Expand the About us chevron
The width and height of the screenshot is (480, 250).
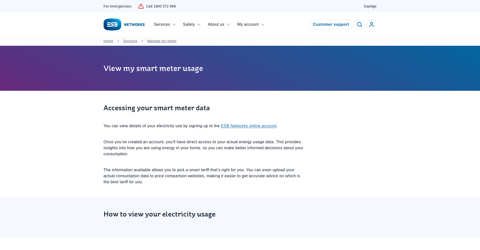click(x=228, y=24)
